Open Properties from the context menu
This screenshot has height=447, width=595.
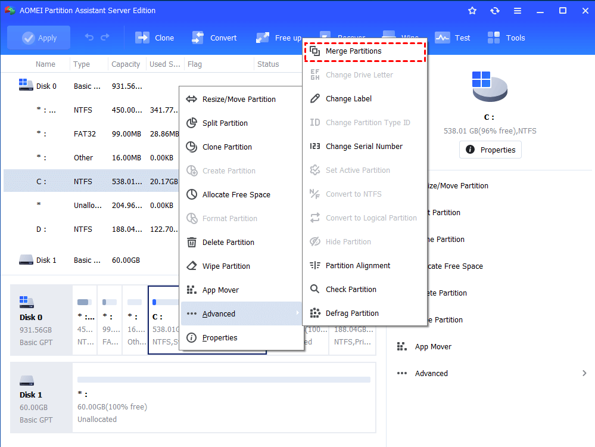point(241,337)
